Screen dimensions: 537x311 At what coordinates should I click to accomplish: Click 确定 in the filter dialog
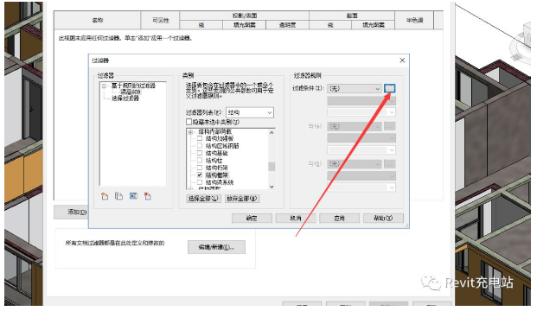click(252, 219)
